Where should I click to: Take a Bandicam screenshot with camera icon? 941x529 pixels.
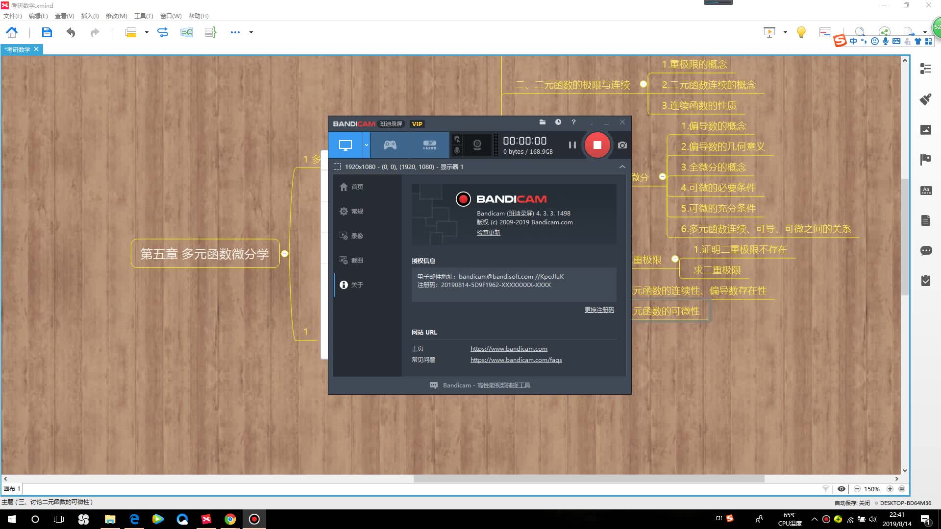[x=622, y=145]
